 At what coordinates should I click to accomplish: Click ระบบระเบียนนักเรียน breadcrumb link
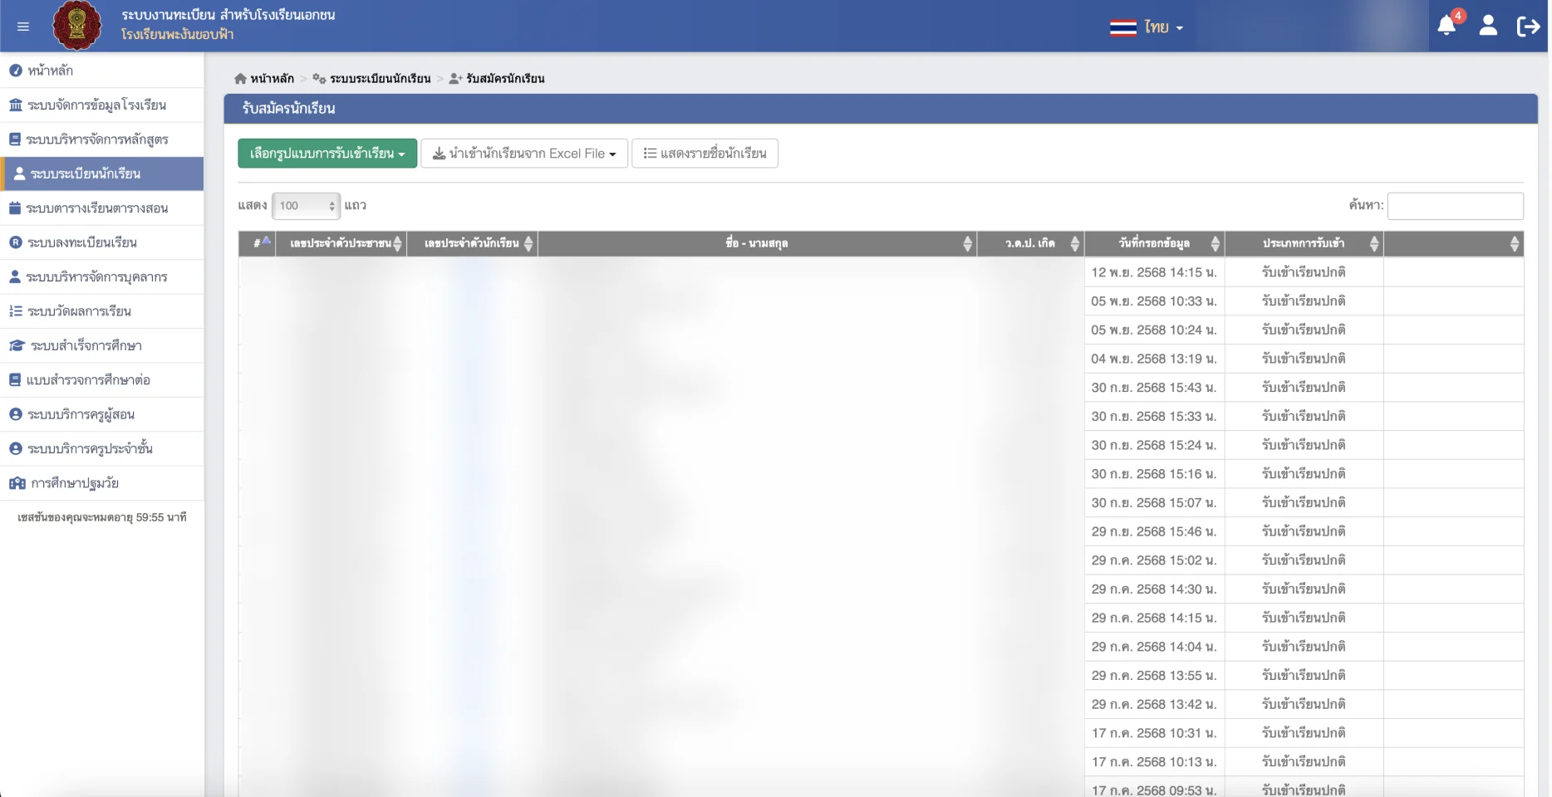380,78
